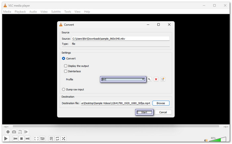This screenshot has width=232, height=144.
Task: Open the Media menu
Action: point(7,12)
